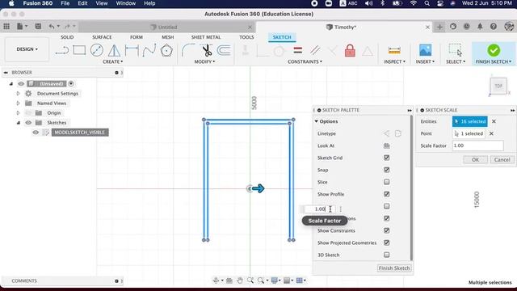Toggle the Show Constraints checkbox
Viewport: 517px width, 291px height.
[386, 230]
